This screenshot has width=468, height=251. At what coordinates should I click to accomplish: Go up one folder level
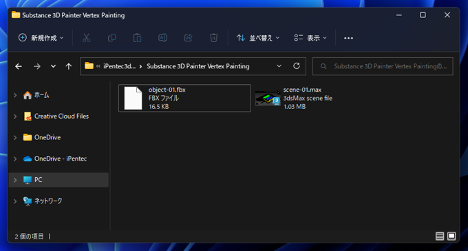coord(69,66)
